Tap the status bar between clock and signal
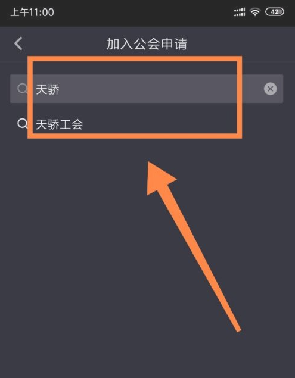 pyautogui.click(x=144, y=12)
